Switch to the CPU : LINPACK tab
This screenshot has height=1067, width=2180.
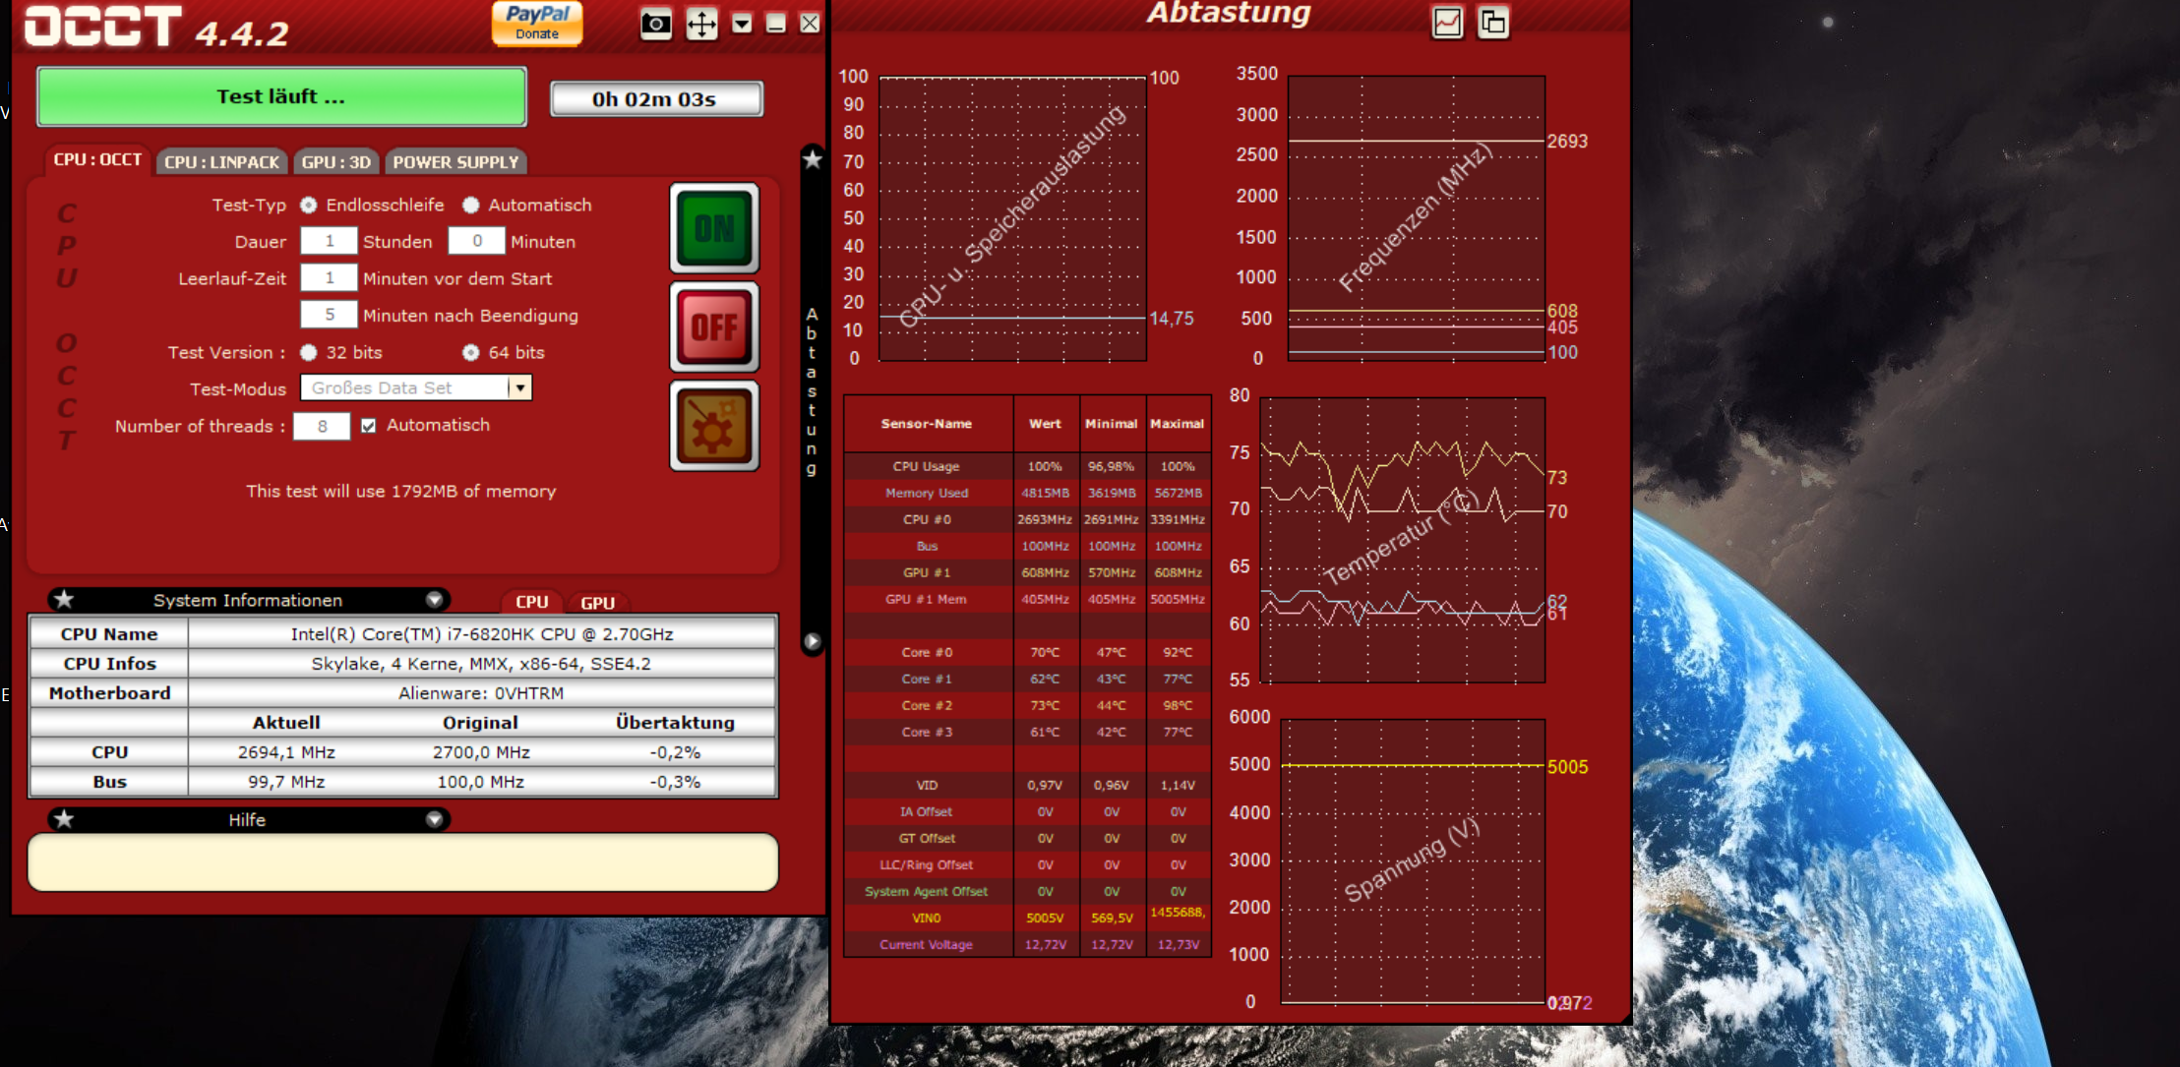pos(221,162)
